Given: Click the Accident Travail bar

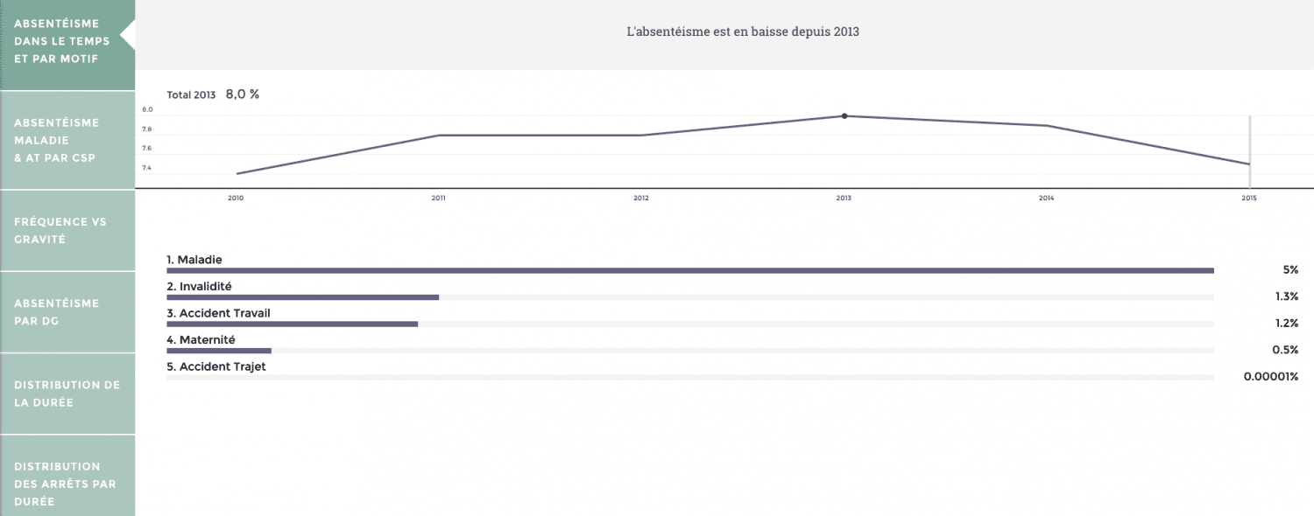Looking at the screenshot, I should pyautogui.click(x=292, y=324).
